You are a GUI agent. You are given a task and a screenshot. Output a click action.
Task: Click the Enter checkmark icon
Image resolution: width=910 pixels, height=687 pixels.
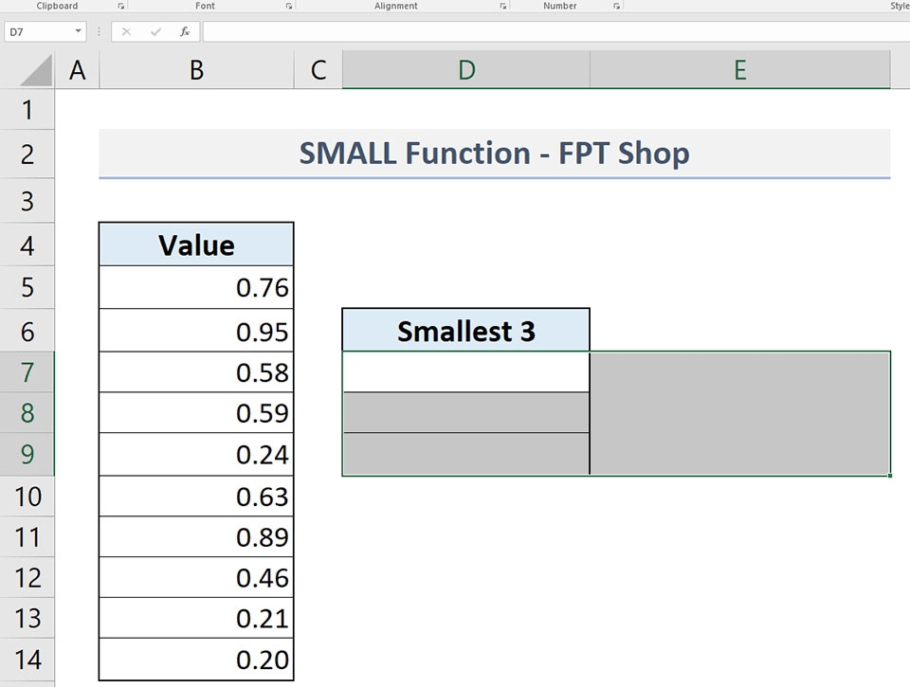(155, 31)
